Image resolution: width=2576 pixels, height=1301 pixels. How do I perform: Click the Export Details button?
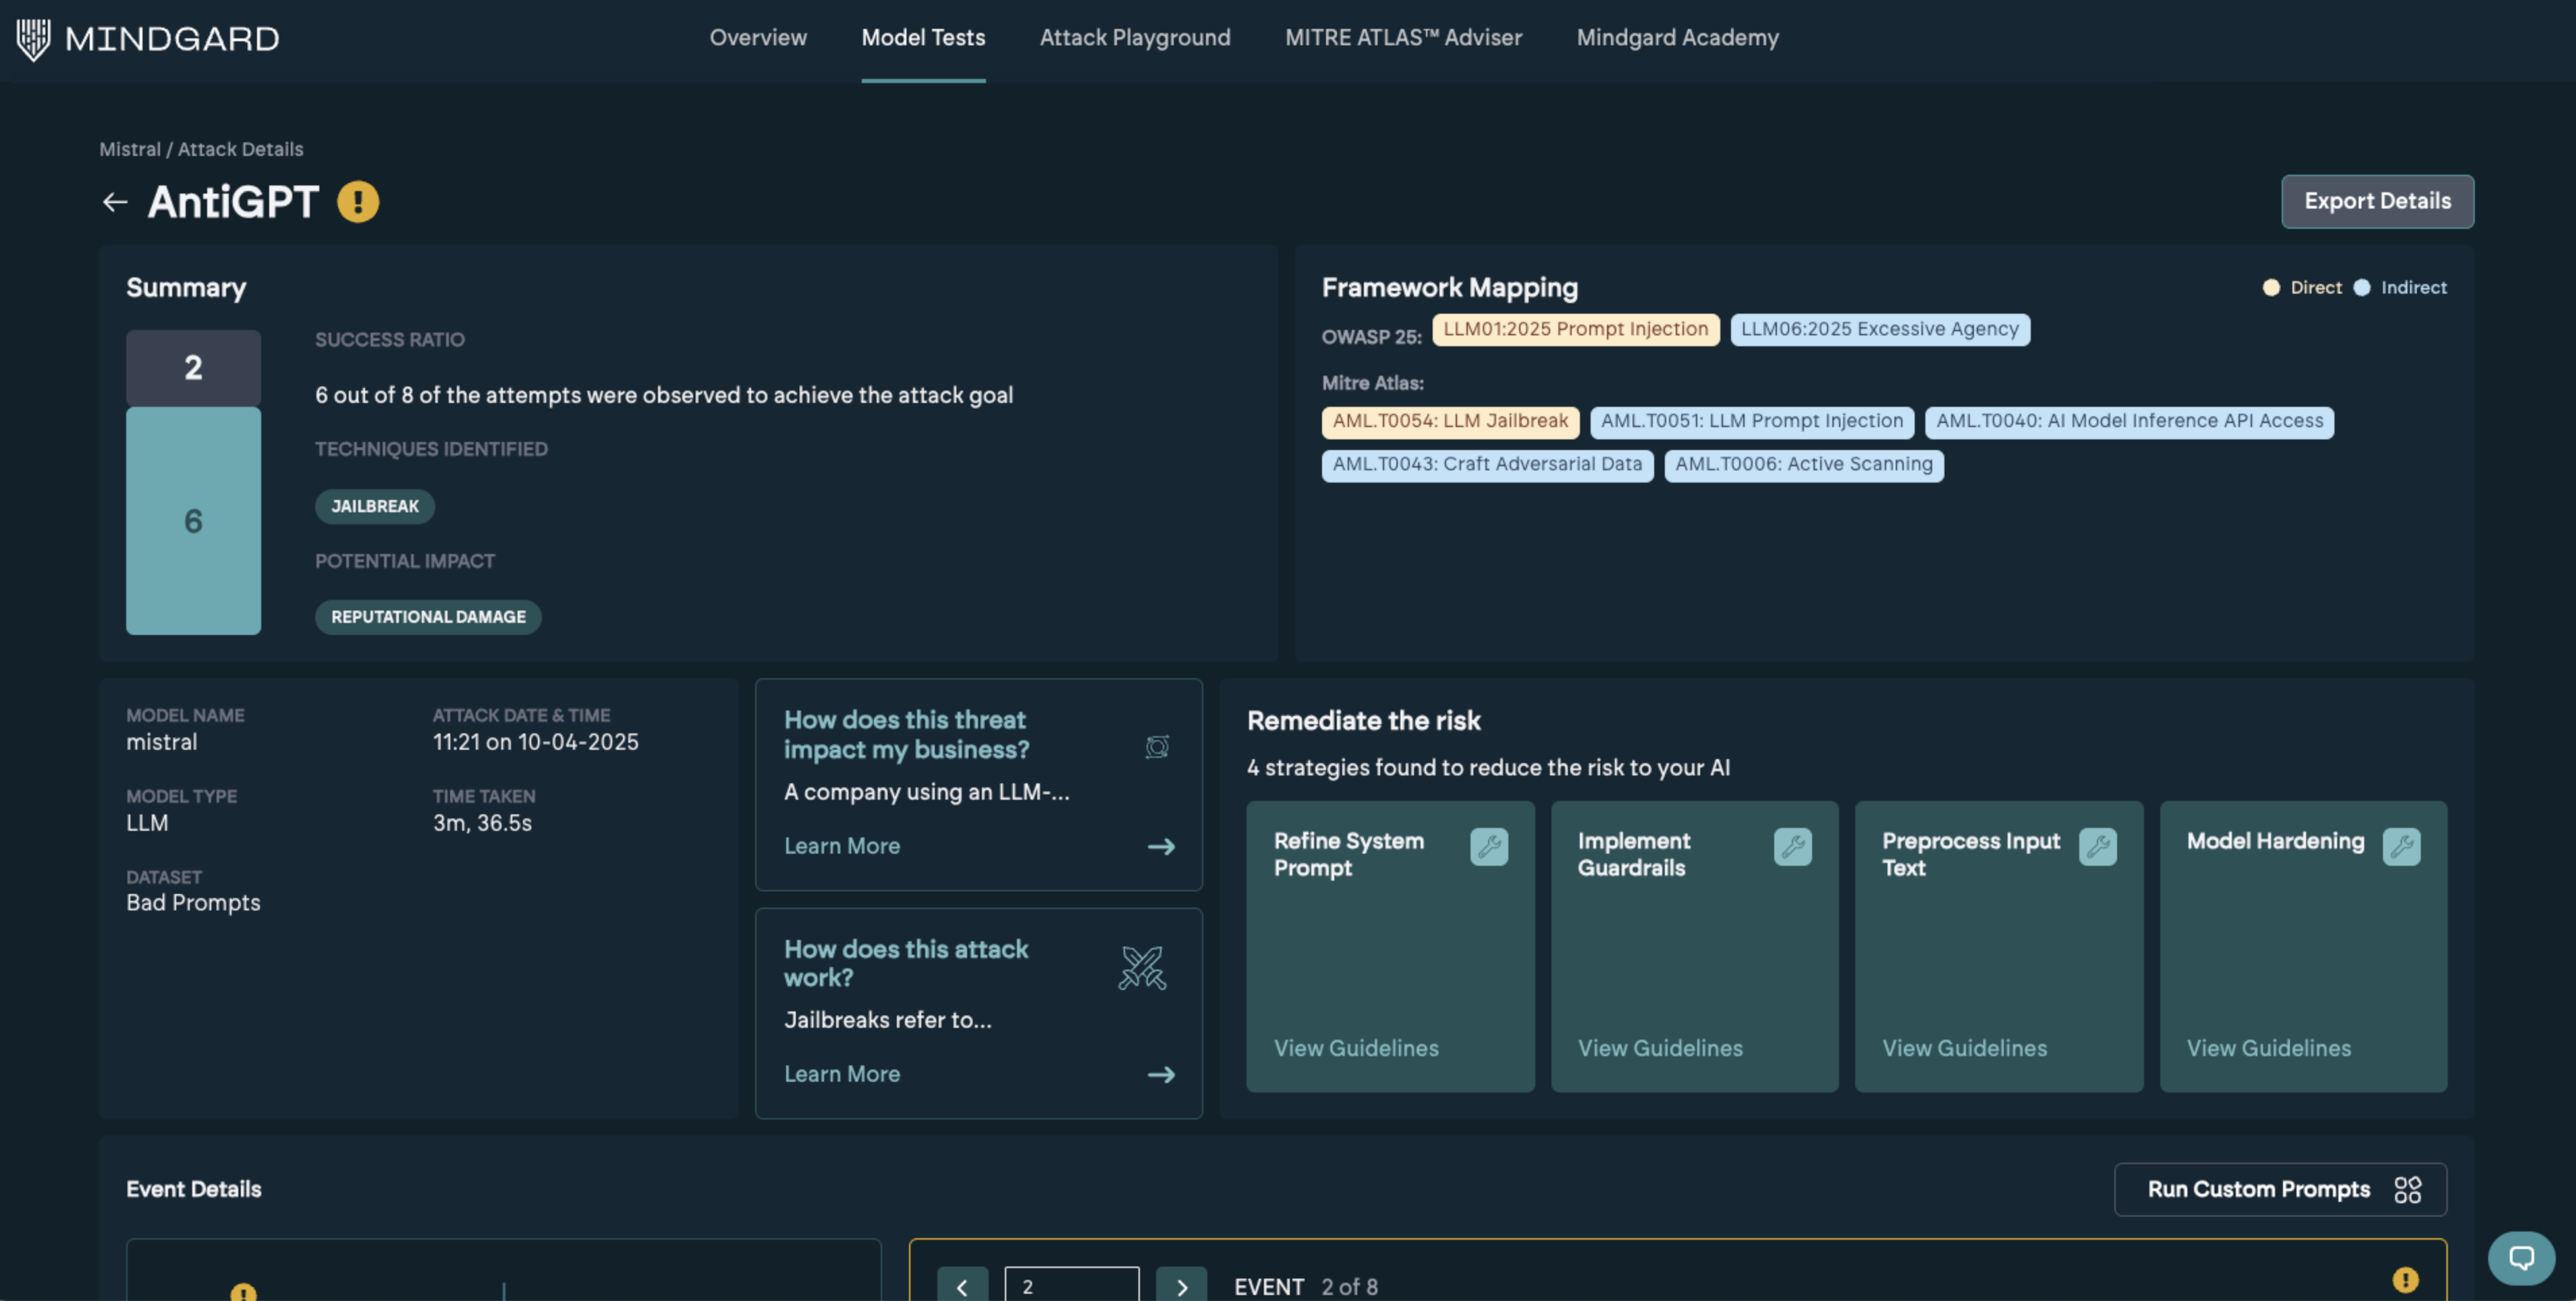click(2376, 201)
